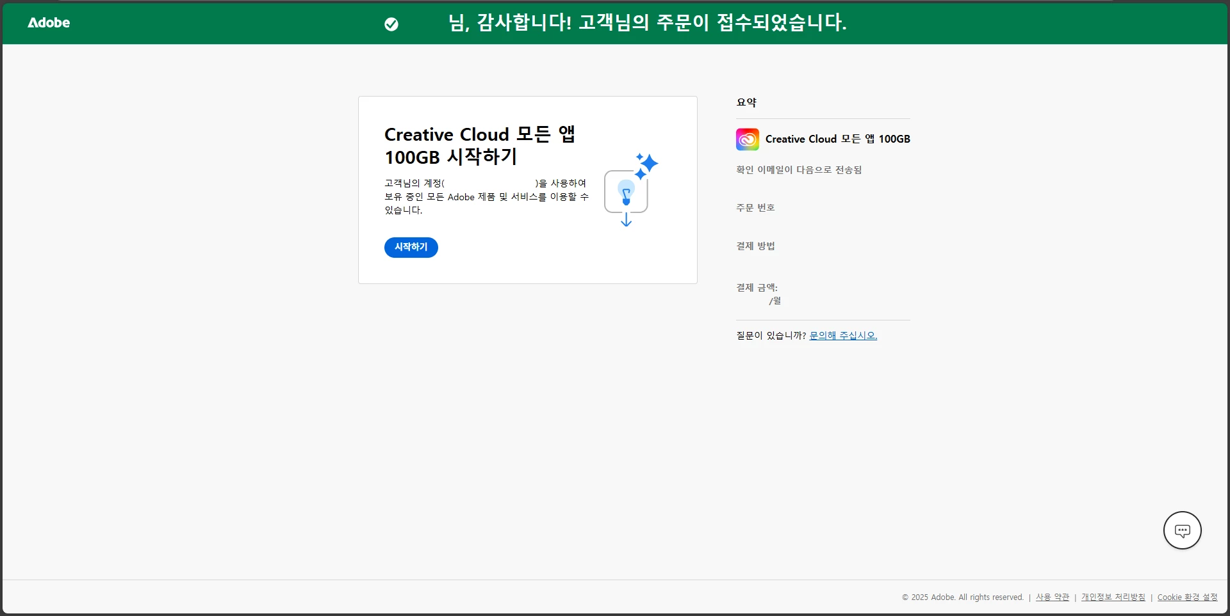The image size is (1230, 616).
Task: Open the 사용 약관 footer link
Action: coord(1053,597)
